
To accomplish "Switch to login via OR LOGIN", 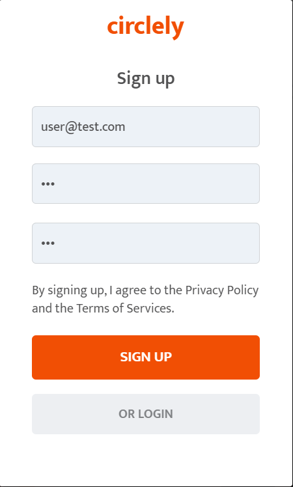I will (x=146, y=414).
